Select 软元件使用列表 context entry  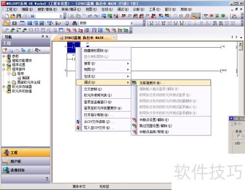point(103,95)
